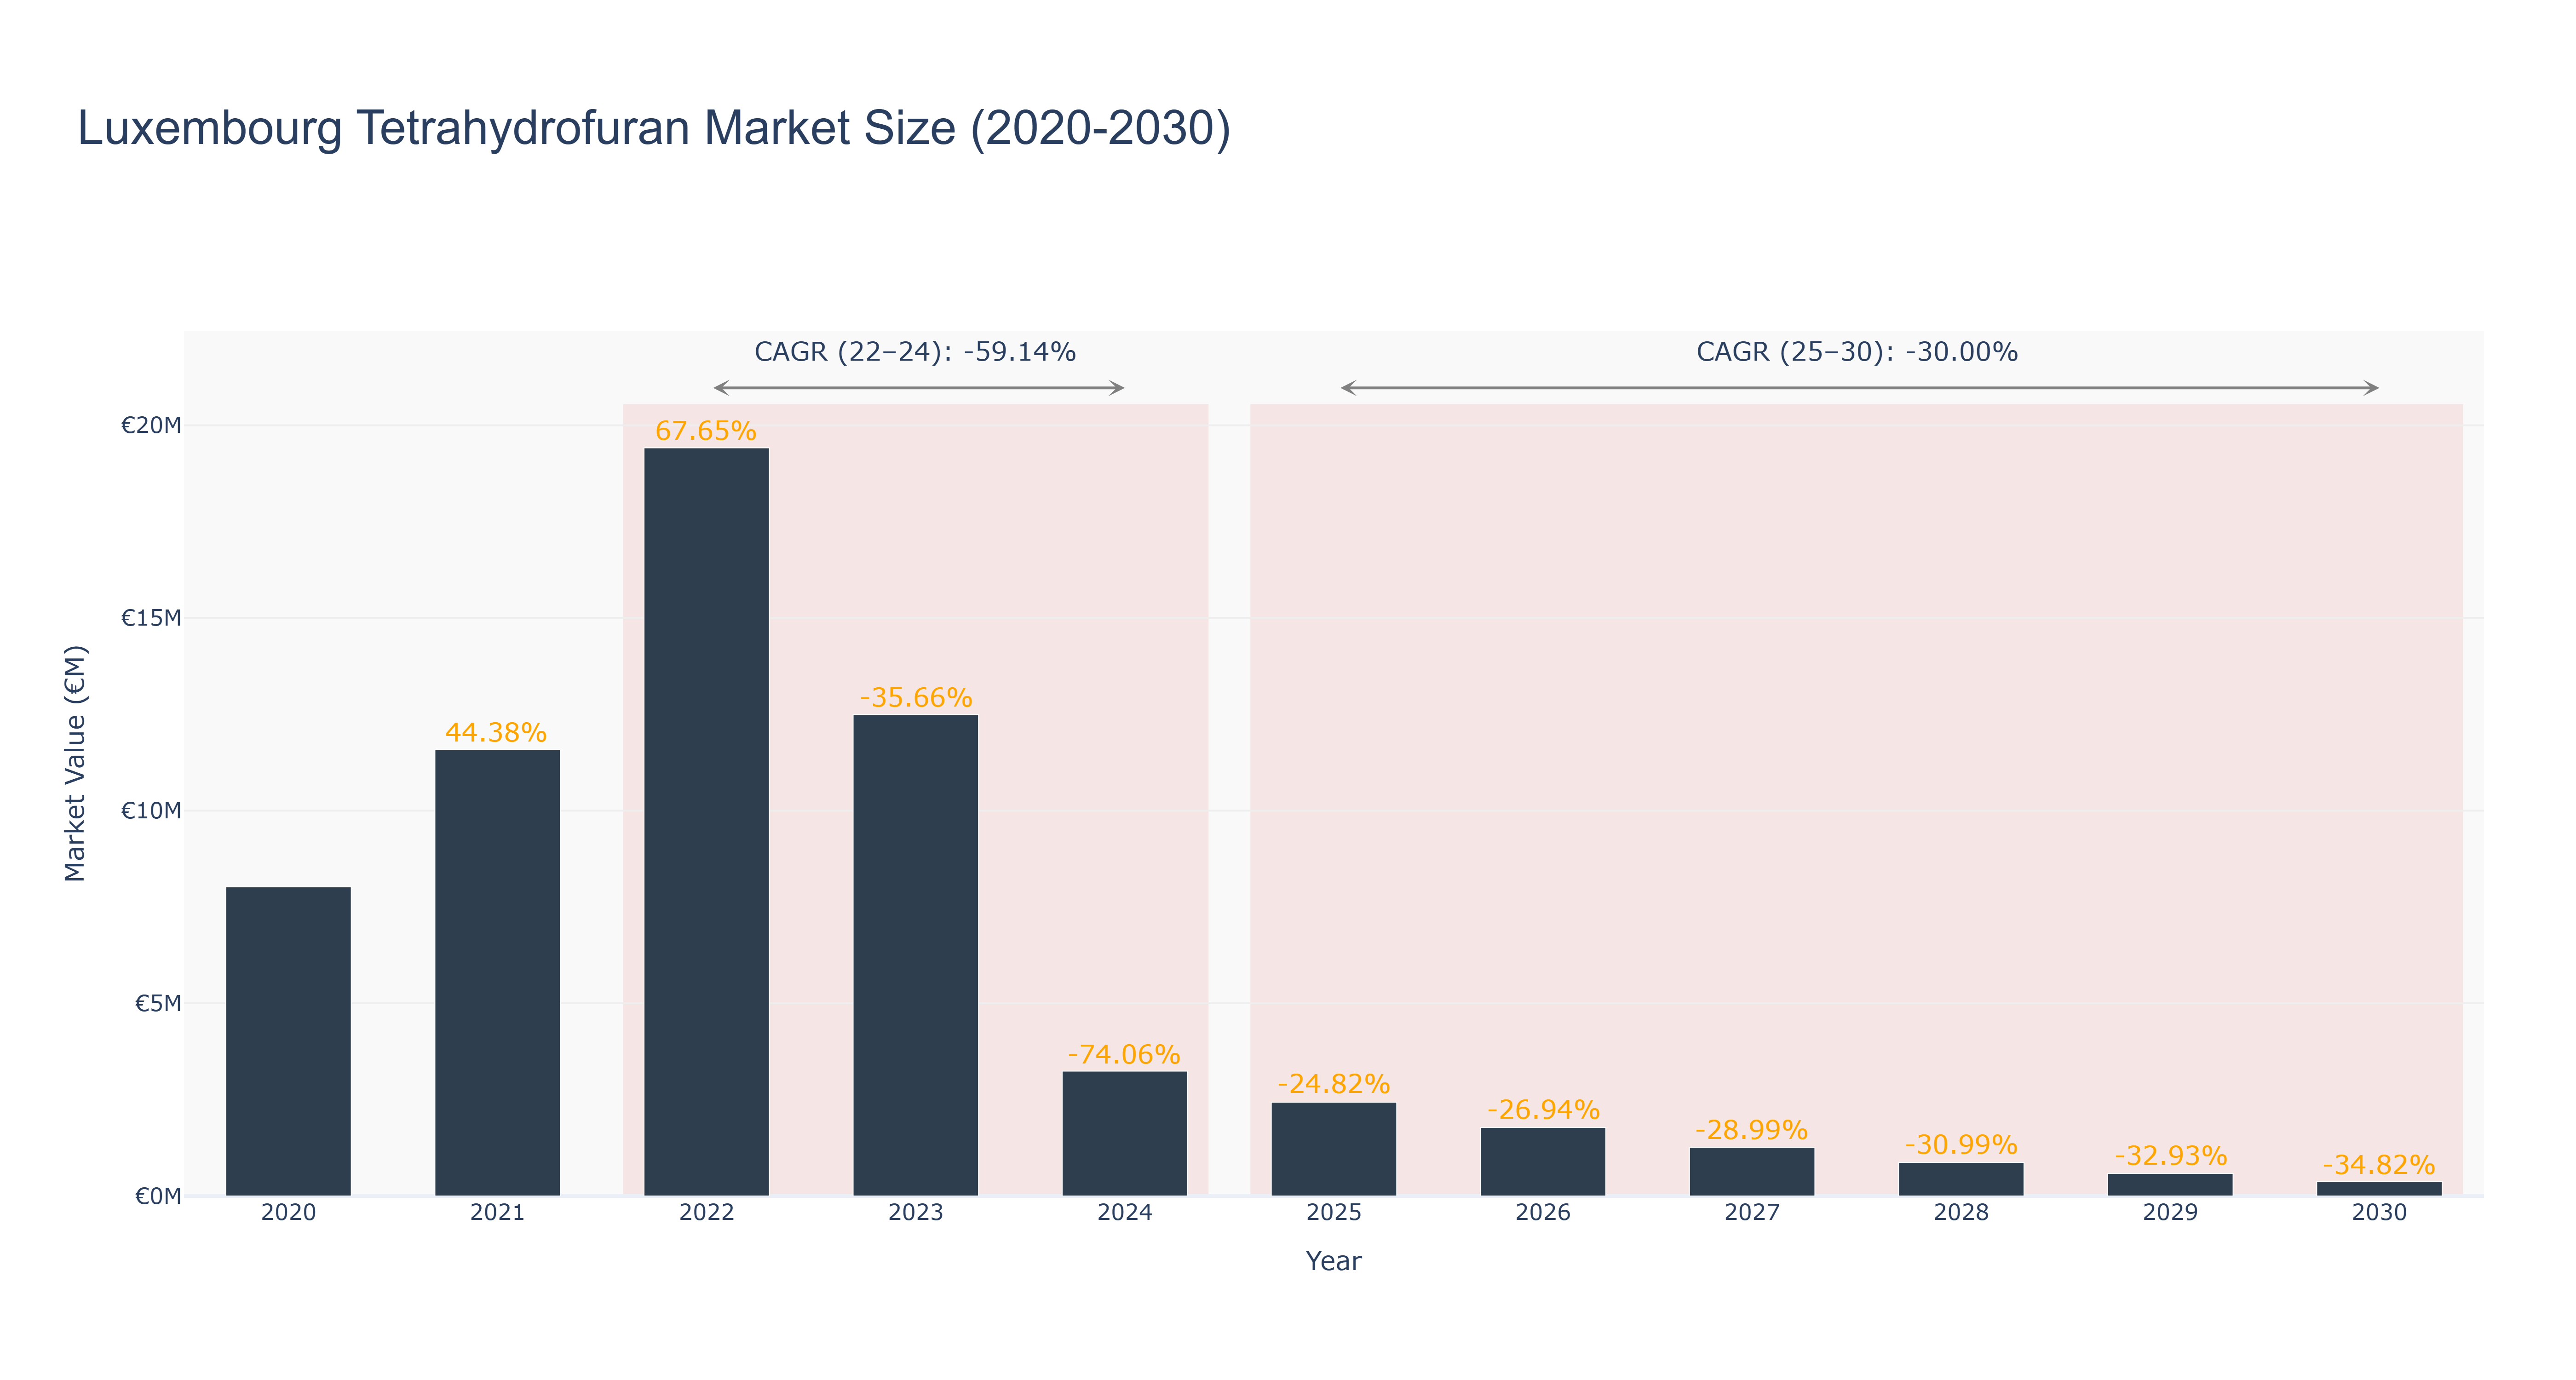This screenshot has height=1380, width=2576.
Task: Click the -28.99% growth label
Action: [1751, 1130]
